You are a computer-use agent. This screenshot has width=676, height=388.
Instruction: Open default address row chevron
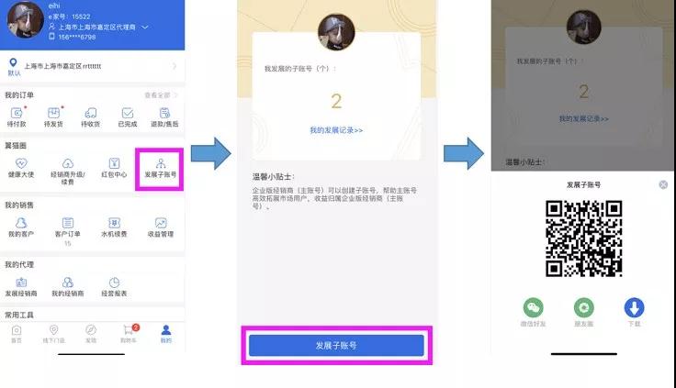[x=175, y=66]
